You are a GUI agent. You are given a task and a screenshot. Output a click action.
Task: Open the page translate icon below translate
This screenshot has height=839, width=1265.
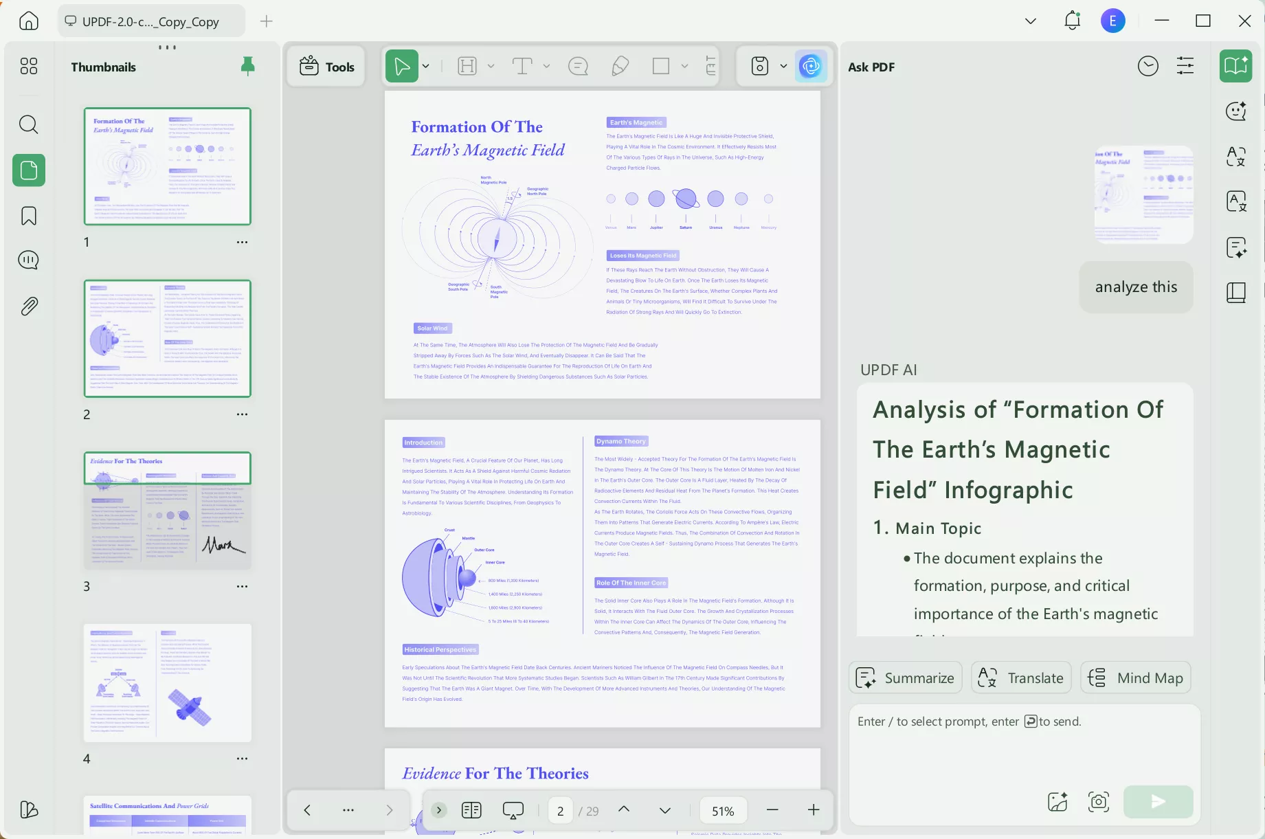coord(1236,201)
